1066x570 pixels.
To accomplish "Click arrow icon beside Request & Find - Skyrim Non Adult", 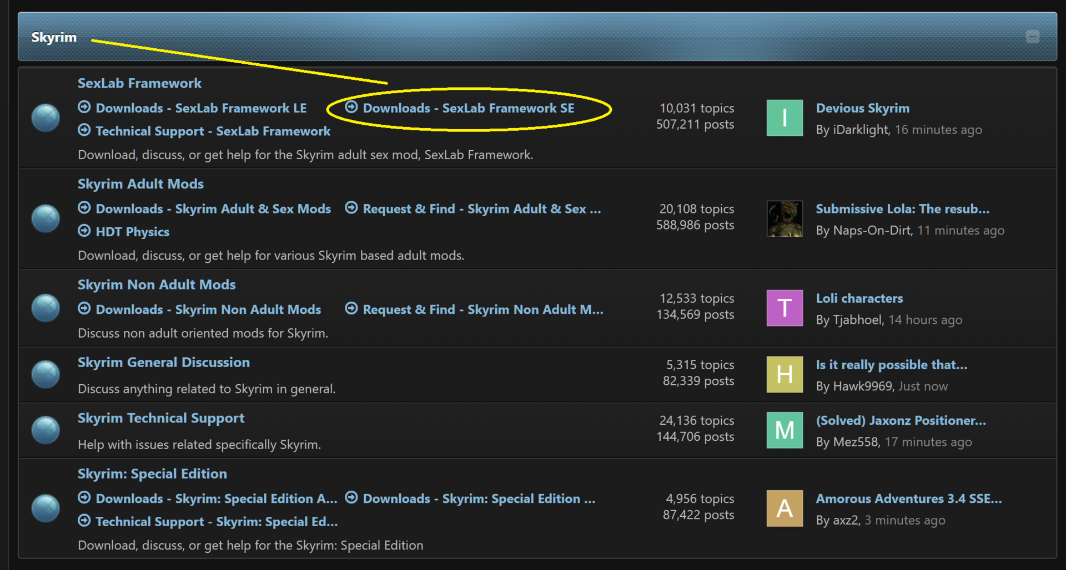I will click(351, 309).
